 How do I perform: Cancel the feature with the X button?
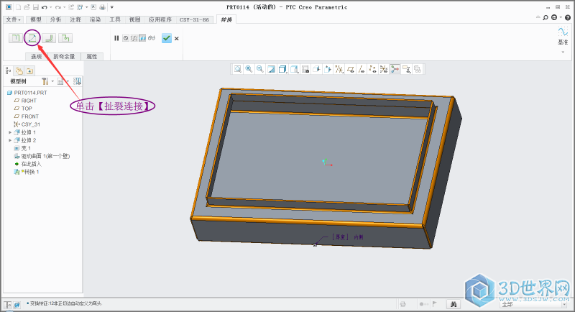(177, 39)
